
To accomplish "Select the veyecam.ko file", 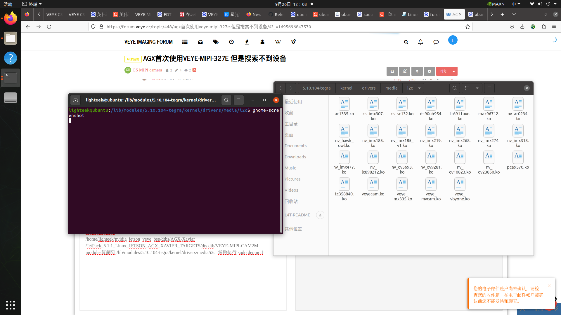I will tap(373, 187).
